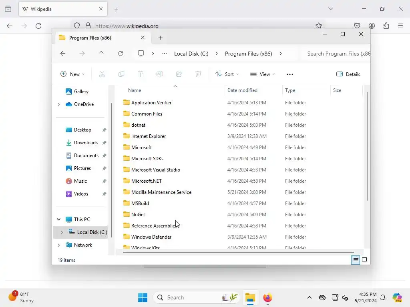Show hidden system tray icons
The image size is (410, 307).
pos(310,297)
